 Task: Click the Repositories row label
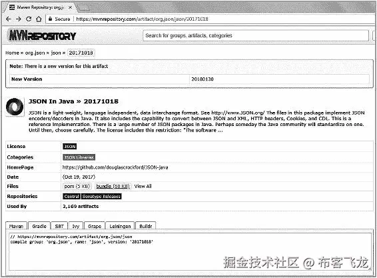(22, 197)
